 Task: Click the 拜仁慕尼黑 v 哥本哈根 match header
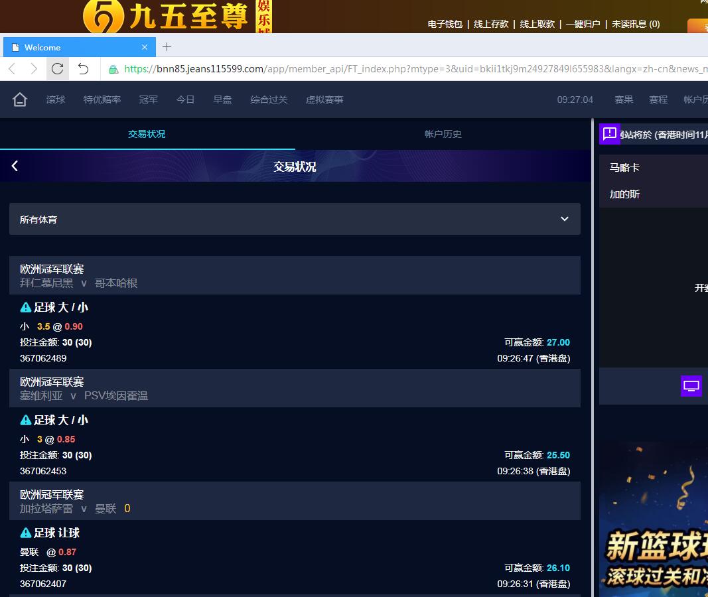click(x=295, y=276)
